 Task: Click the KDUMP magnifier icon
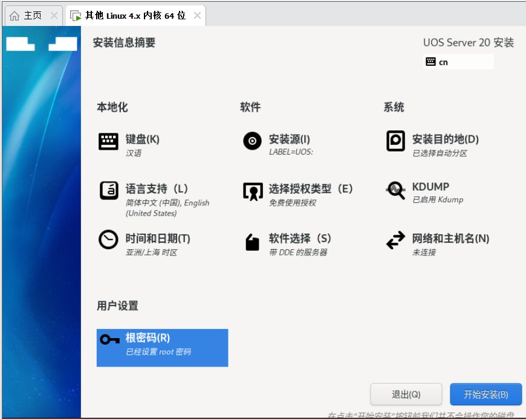tap(395, 190)
